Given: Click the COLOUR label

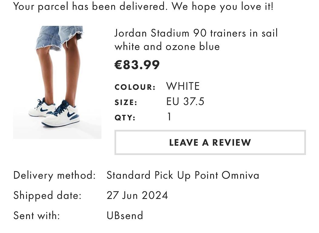Looking at the screenshot, I should pyautogui.click(x=135, y=87).
